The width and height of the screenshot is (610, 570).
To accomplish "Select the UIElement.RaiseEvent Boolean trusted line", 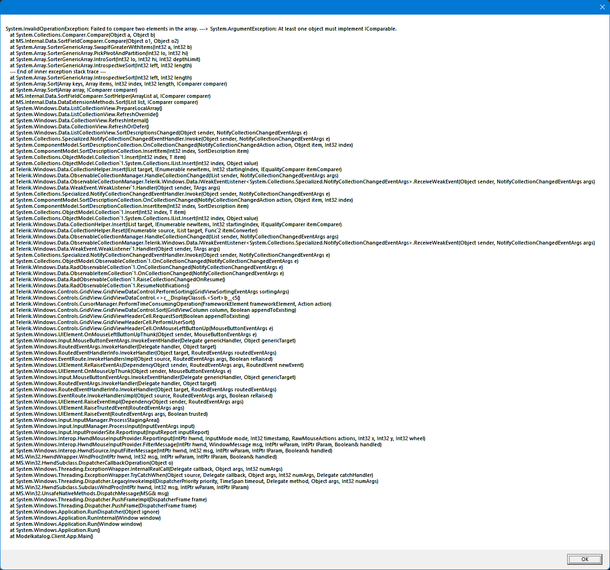I will point(109,414).
